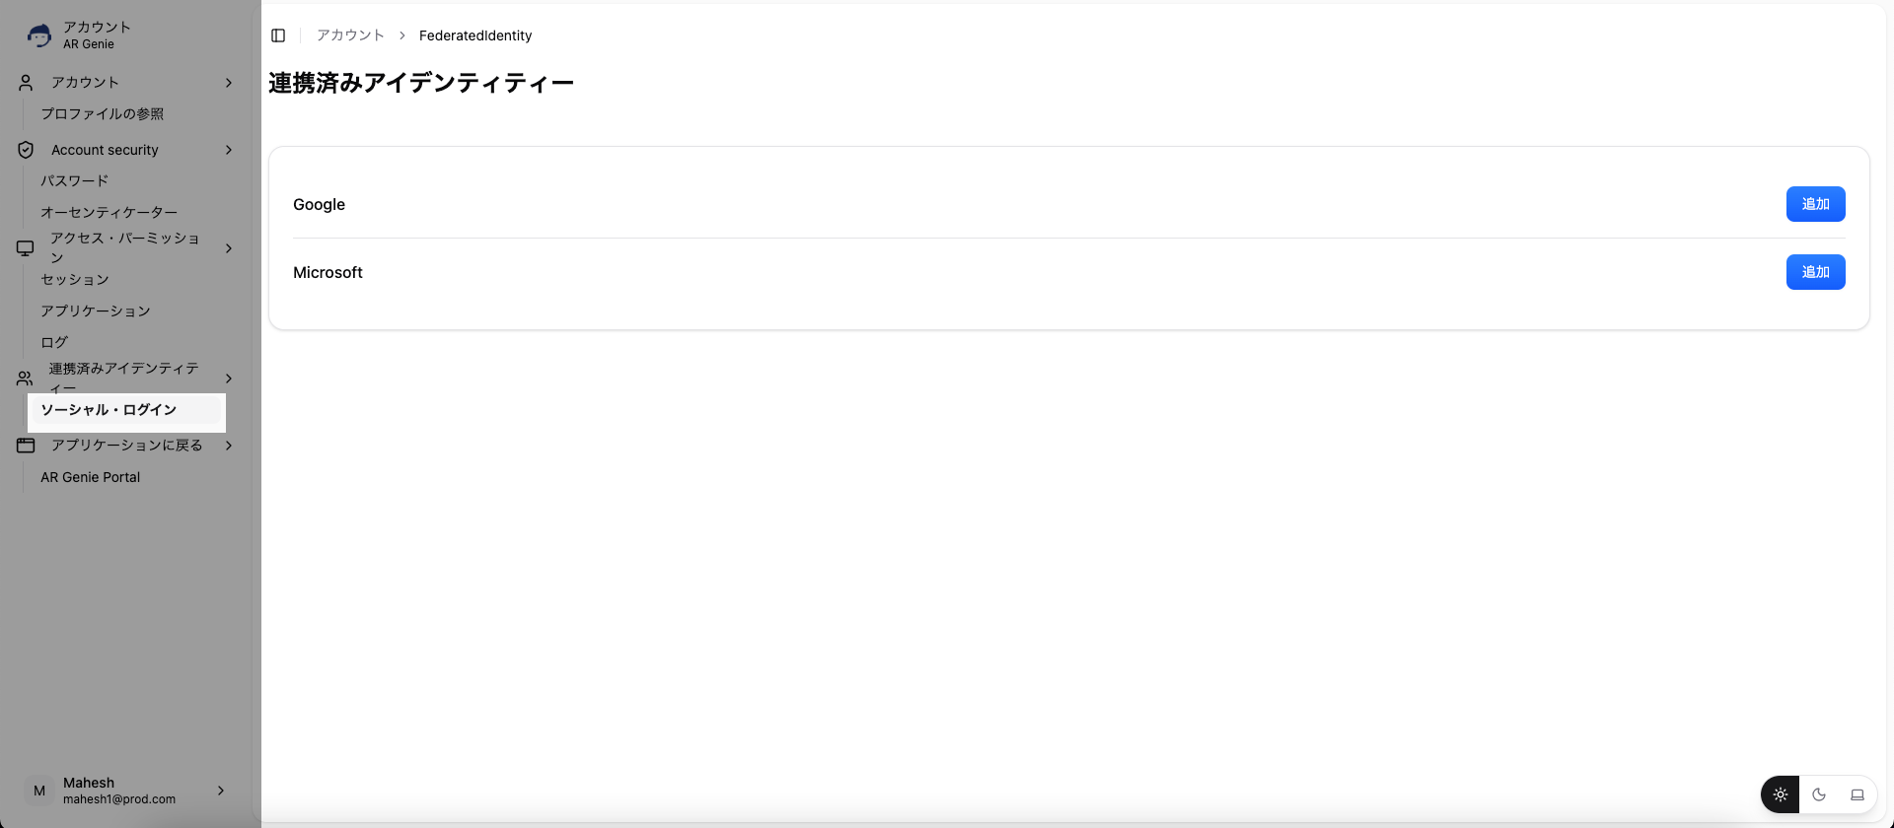This screenshot has height=828, width=1894.
Task: Click the person icon beside アカウント
Action: click(x=26, y=83)
